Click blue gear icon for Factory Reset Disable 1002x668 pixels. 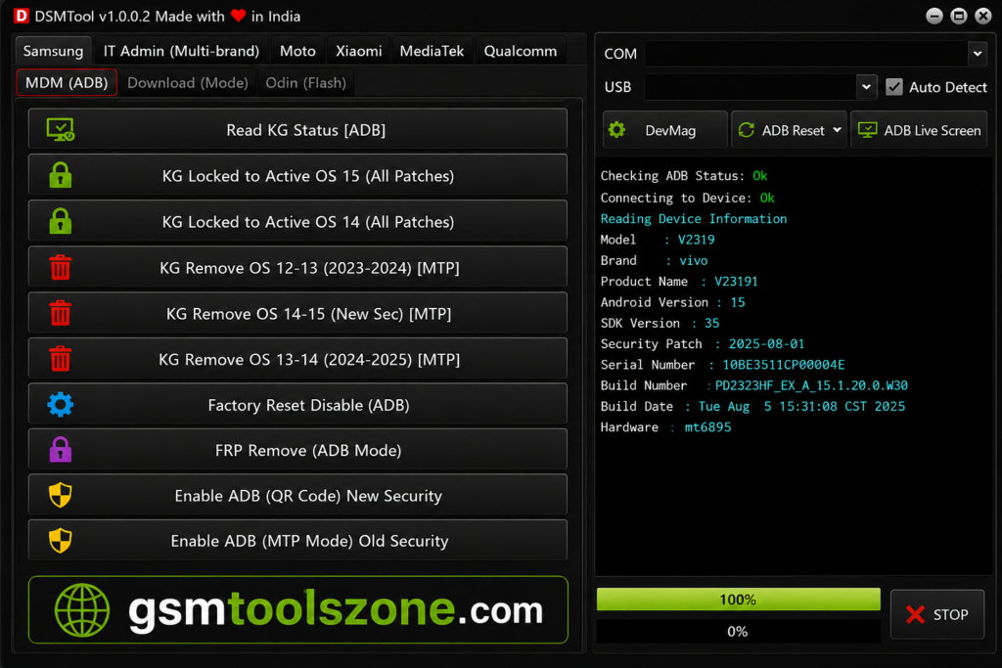click(x=60, y=404)
